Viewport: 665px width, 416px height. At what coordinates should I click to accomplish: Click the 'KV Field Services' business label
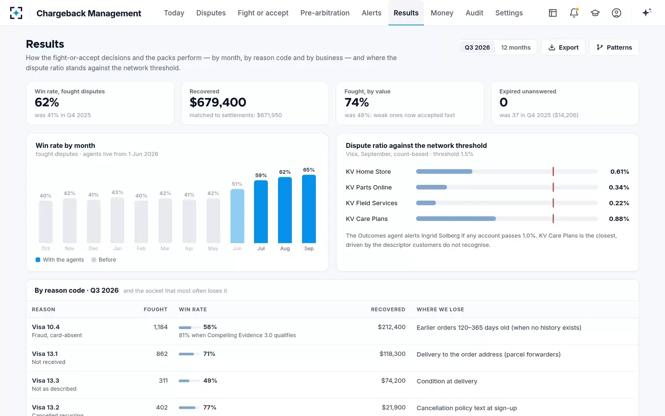371,203
